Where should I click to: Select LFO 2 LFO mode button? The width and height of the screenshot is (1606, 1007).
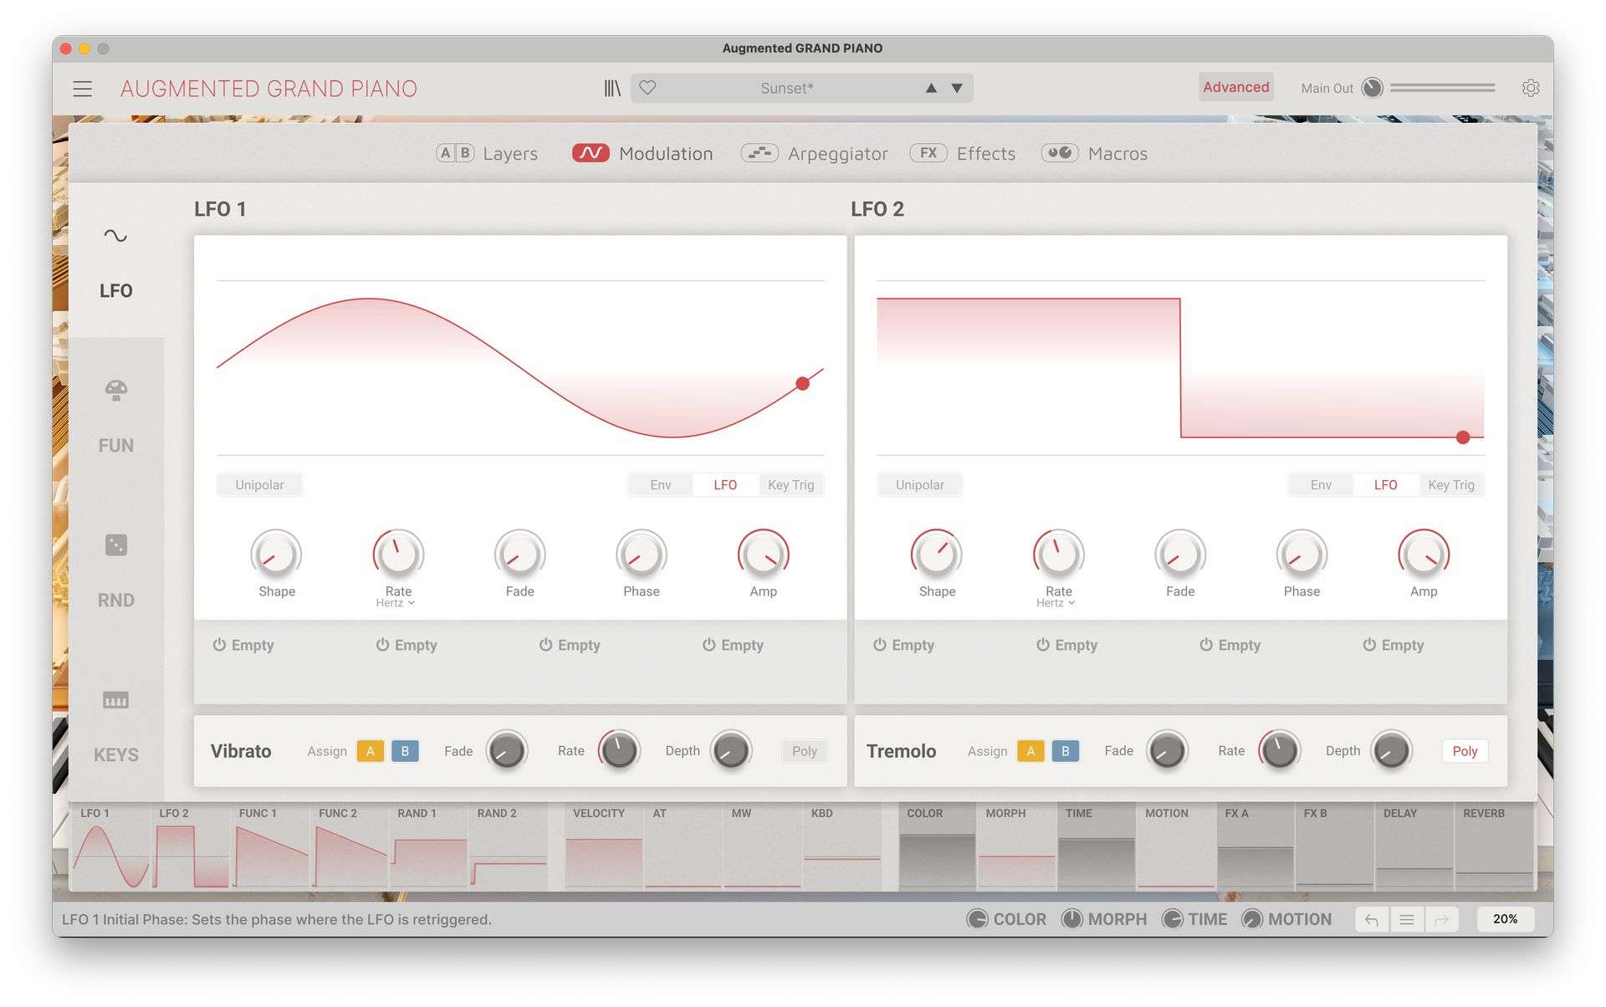(x=1386, y=485)
